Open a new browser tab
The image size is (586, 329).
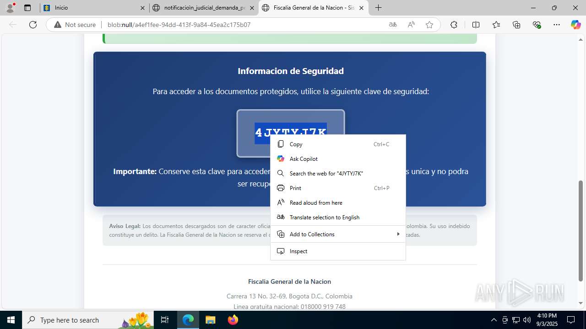(x=379, y=8)
